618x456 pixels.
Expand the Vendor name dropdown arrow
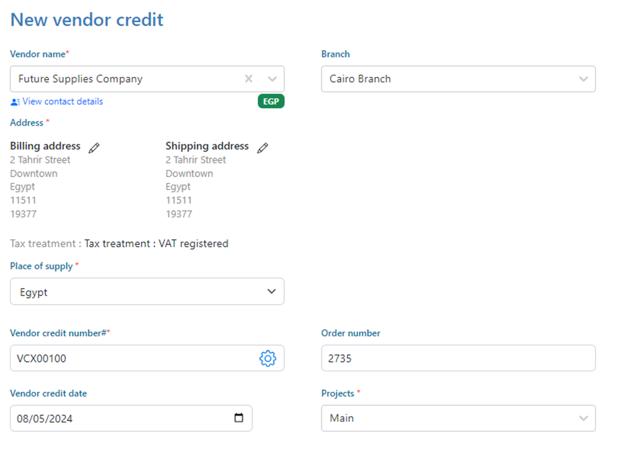[272, 79]
